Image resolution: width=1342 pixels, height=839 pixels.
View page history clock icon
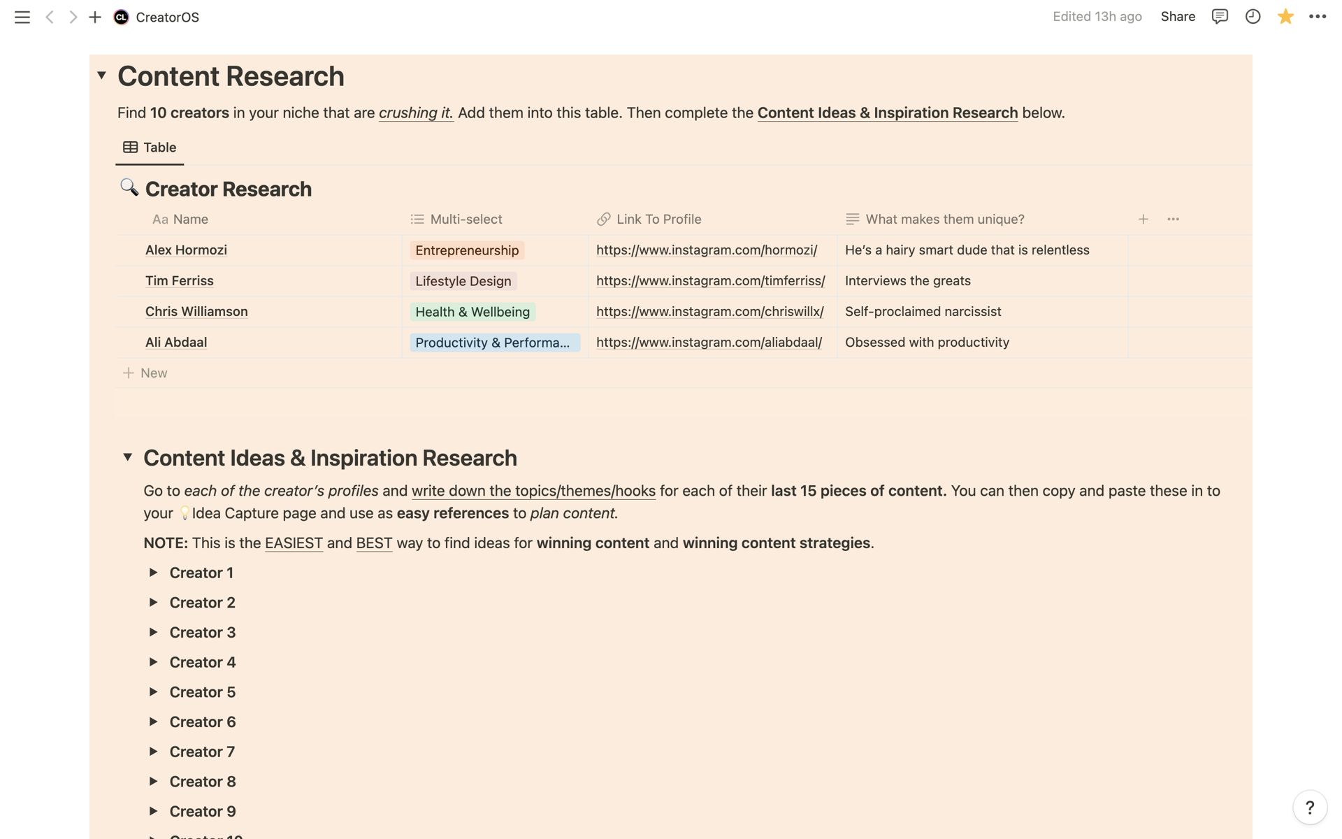(x=1253, y=17)
